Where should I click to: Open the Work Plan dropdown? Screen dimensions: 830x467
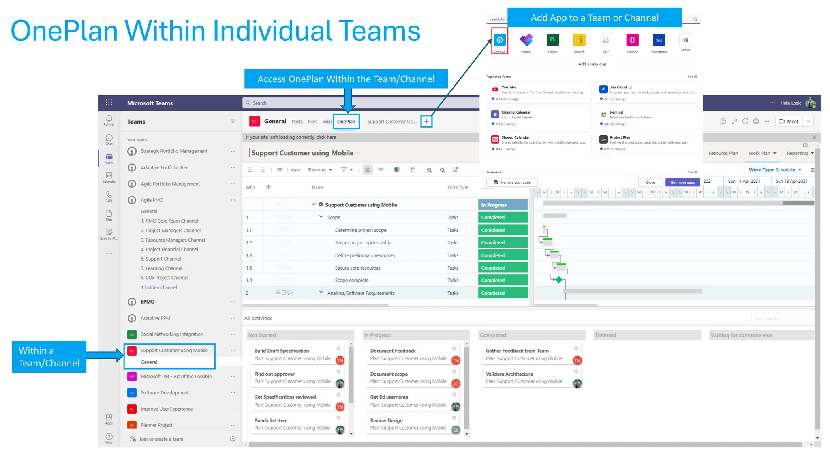(x=762, y=153)
